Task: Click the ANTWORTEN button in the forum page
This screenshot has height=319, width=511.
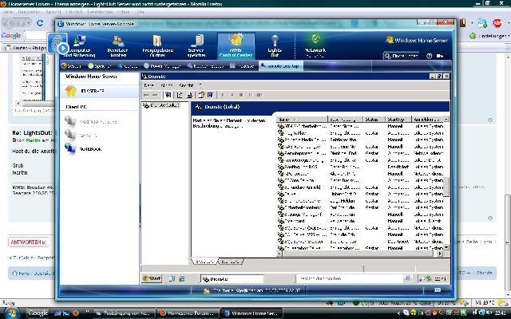Action: 28,242
